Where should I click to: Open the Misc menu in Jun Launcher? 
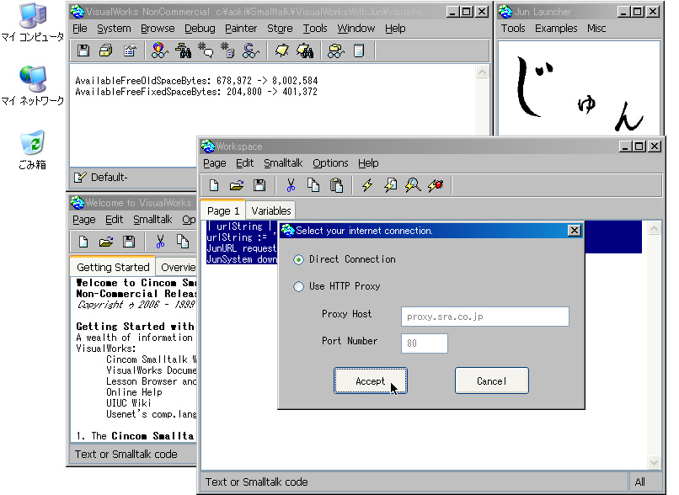(596, 29)
